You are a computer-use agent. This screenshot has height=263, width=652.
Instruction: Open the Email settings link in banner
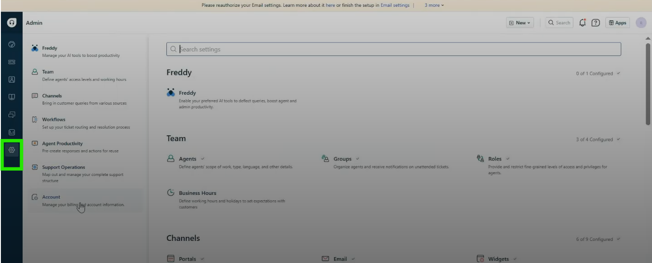coord(395,5)
